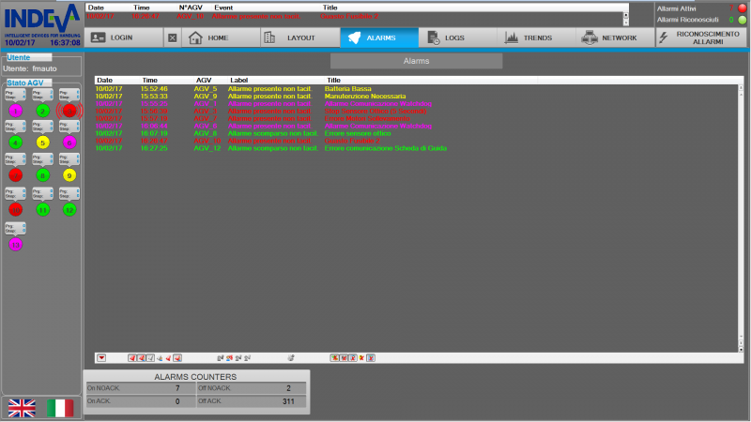Click the Off NOACK counter value 2
Image resolution: width=751 pixels, height=422 pixels.
(288, 388)
